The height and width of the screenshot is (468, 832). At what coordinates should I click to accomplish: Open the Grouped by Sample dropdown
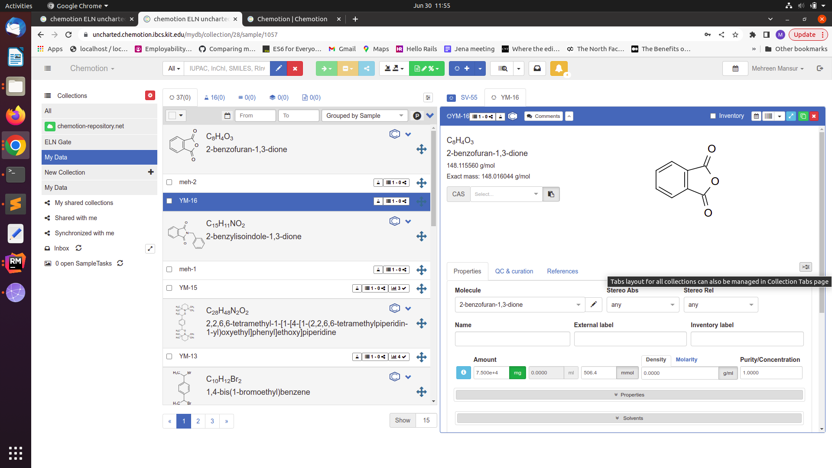[x=364, y=116]
